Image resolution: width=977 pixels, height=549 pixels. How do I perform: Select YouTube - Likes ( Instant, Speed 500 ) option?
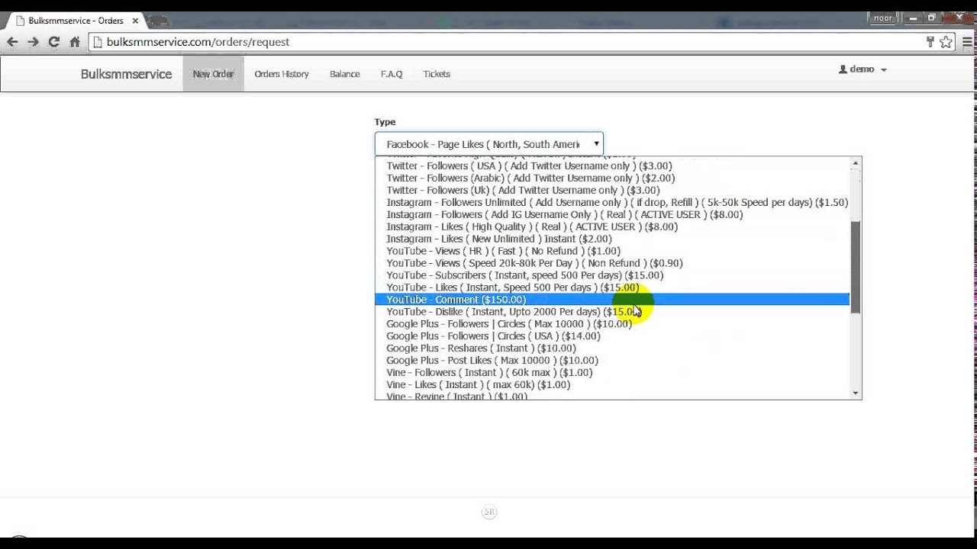(612, 287)
